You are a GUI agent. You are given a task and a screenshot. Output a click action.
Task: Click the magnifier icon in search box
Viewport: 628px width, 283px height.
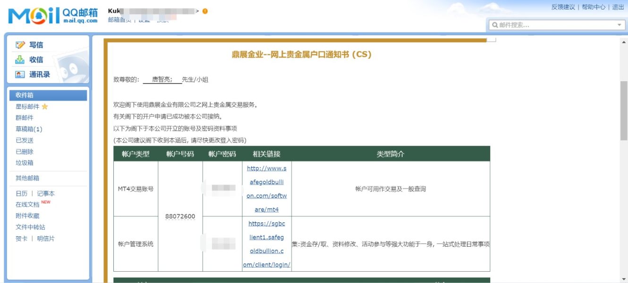point(495,25)
